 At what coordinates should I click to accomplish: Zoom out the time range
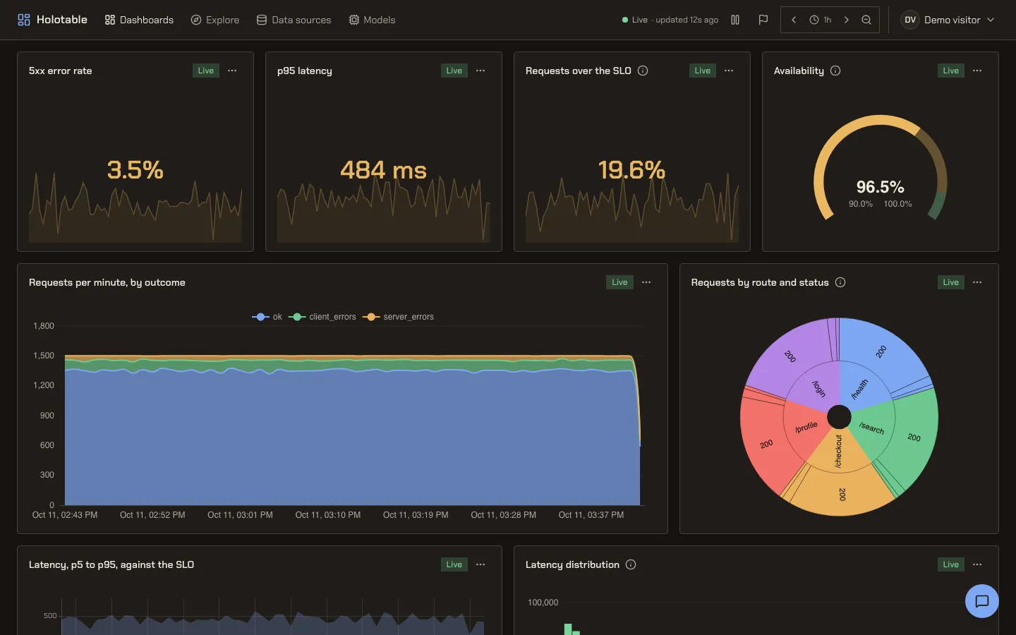tap(866, 20)
